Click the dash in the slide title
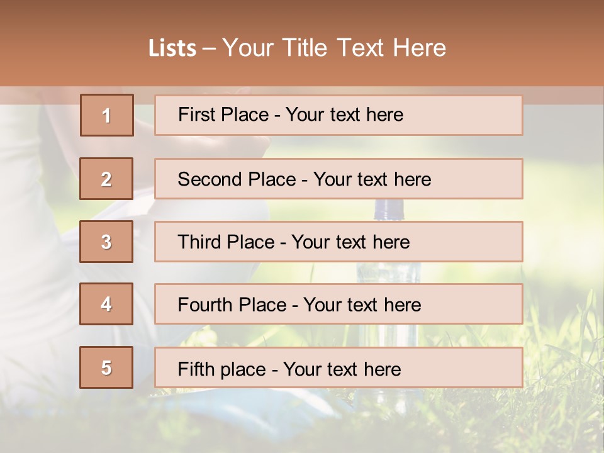 point(209,48)
